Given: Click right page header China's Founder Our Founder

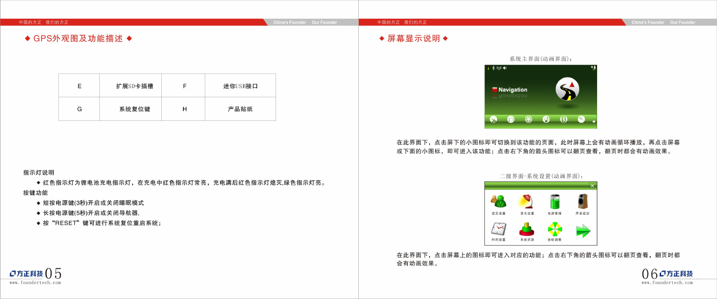Looking at the screenshot, I should (x=664, y=22).
